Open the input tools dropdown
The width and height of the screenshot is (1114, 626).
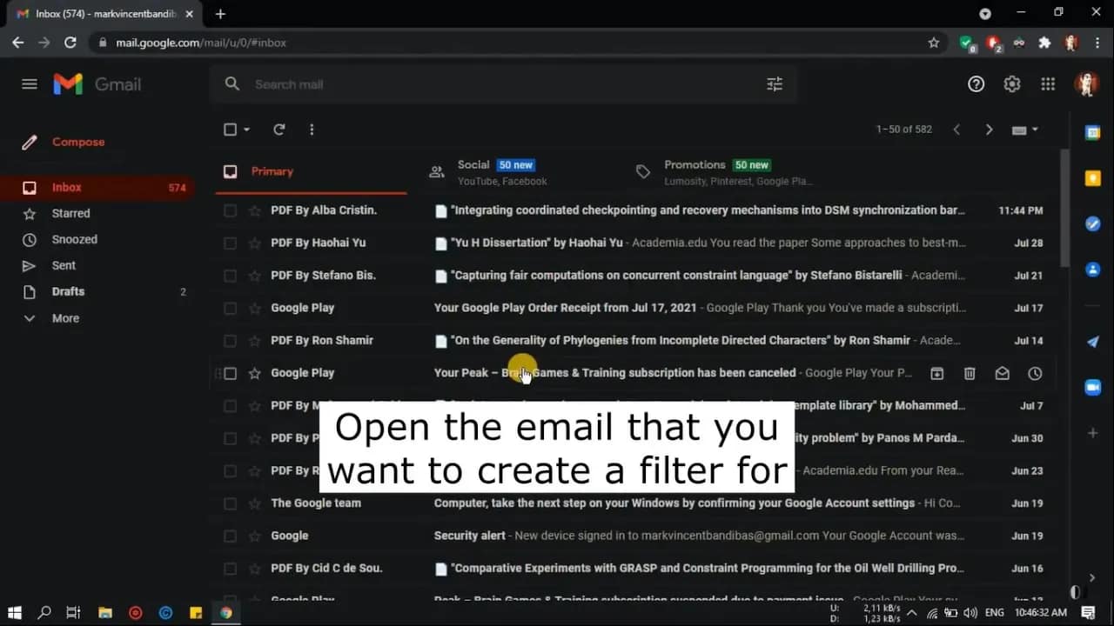pyautogui.click(x=1025, y=130)
